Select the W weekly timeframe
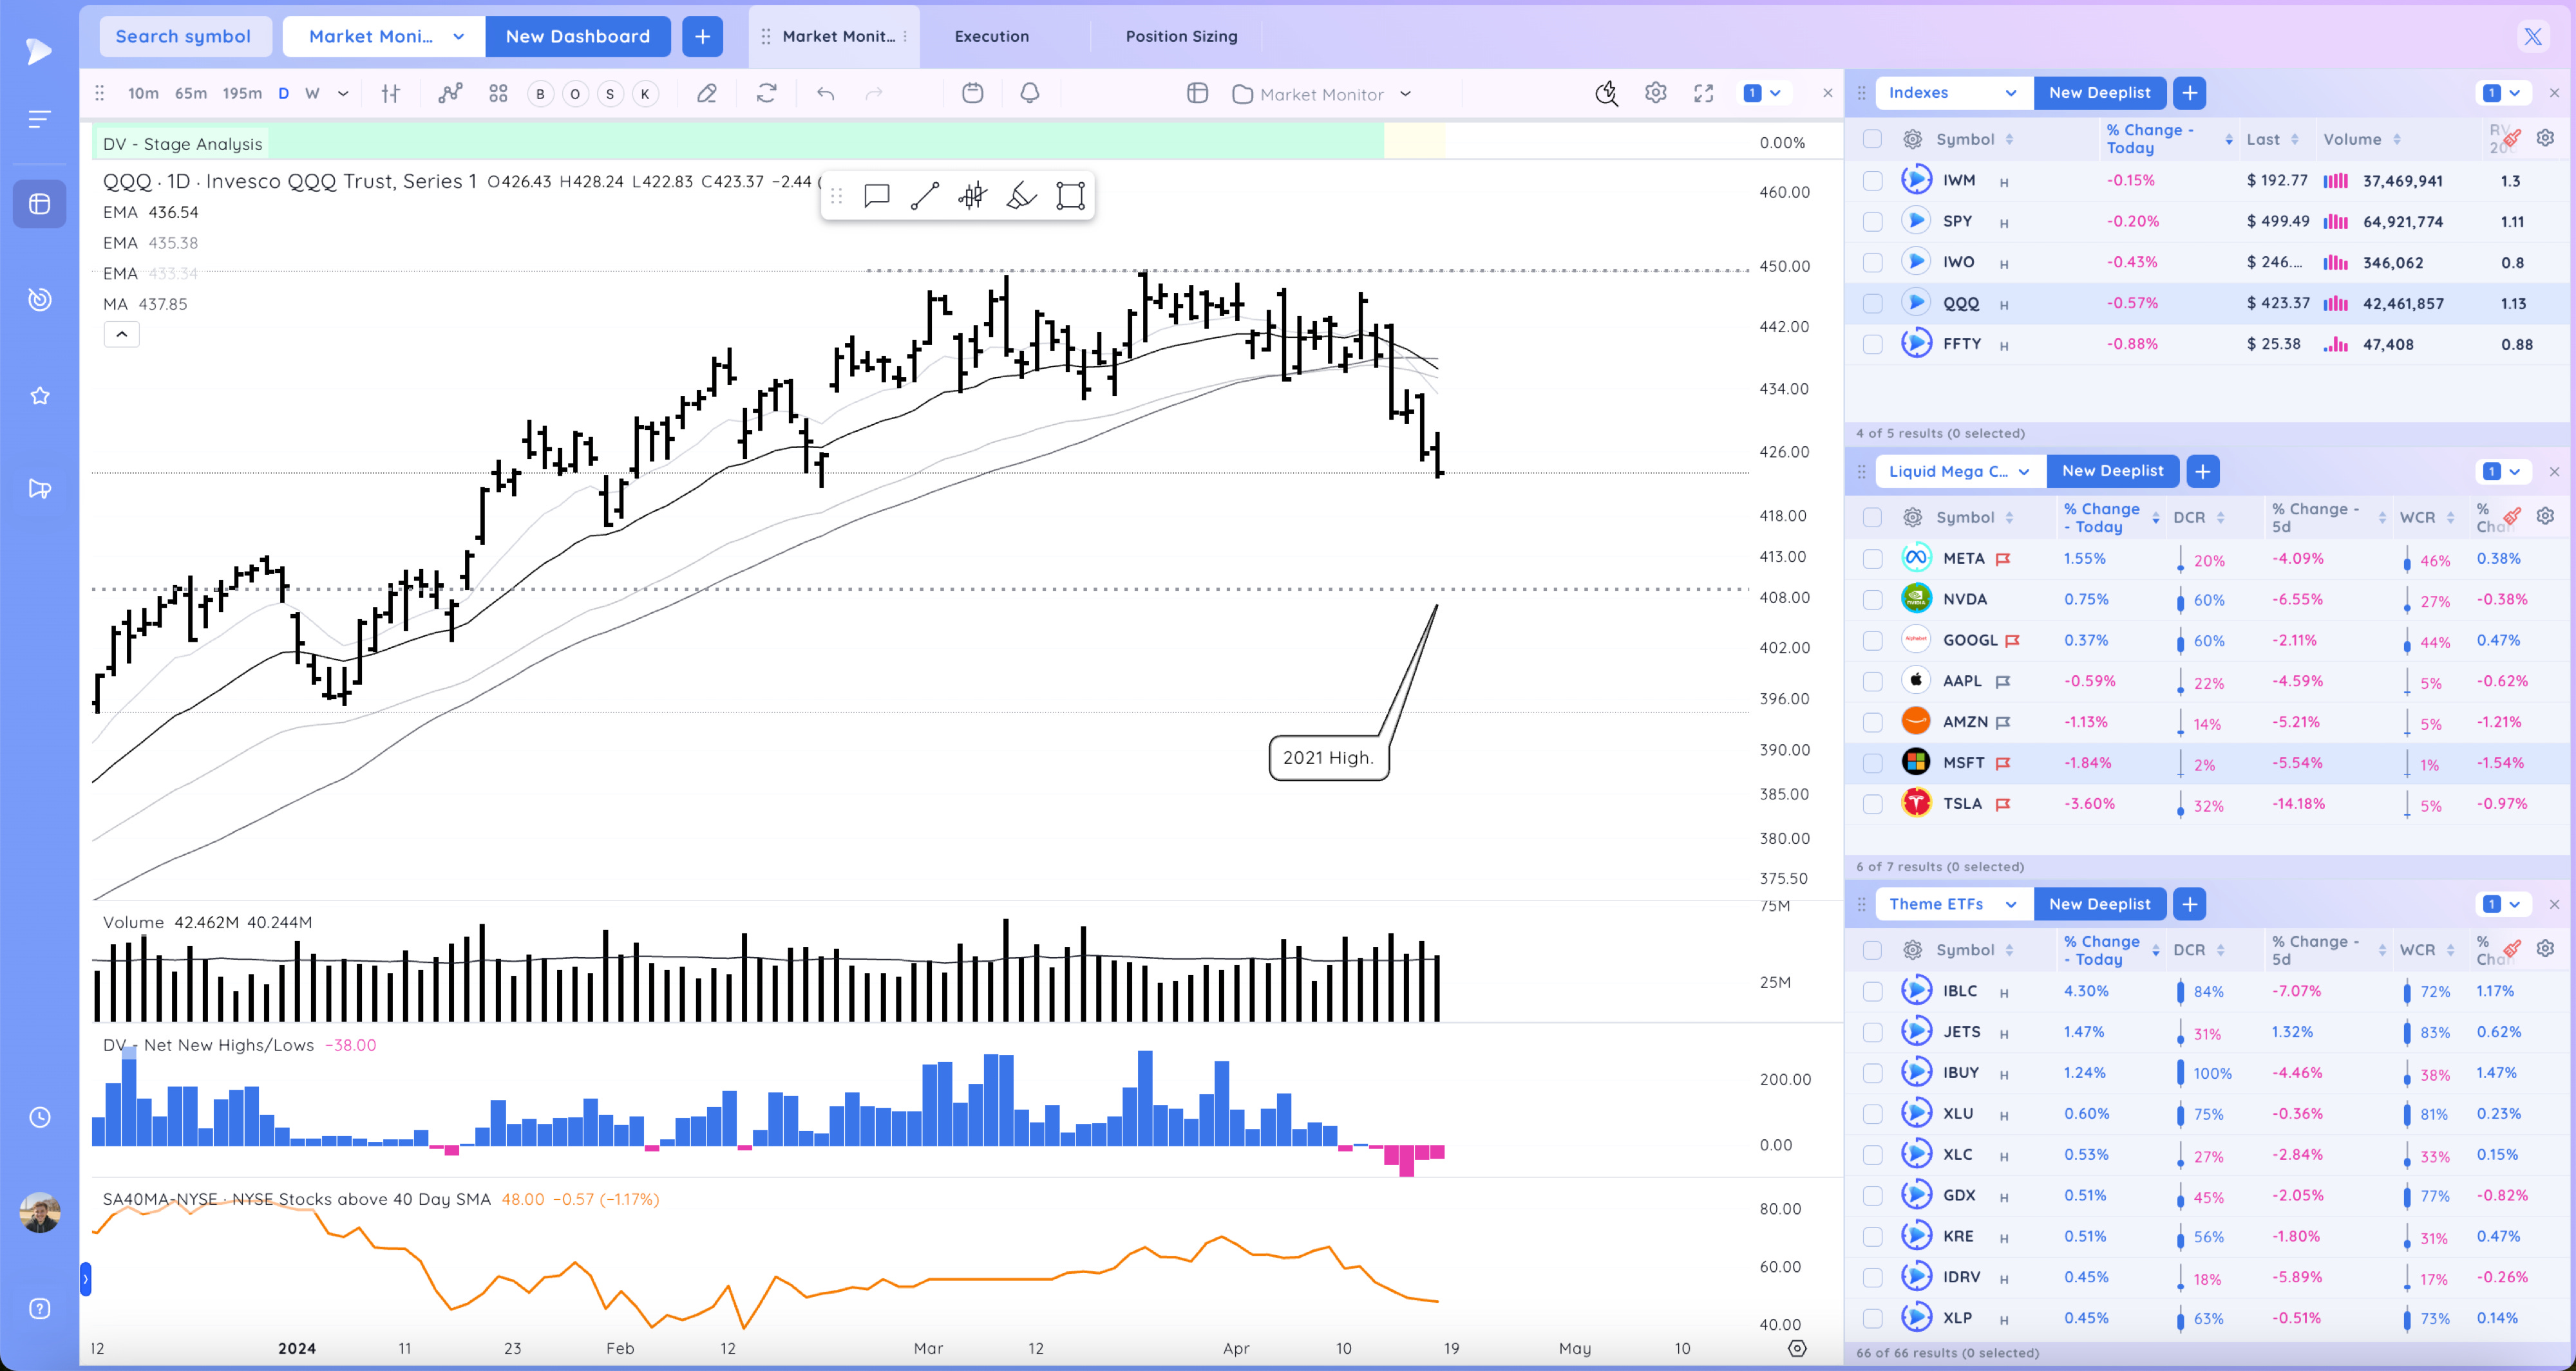The width and height of the screenshot is (2576, 1371). pyautogui.click(x=312, y=93)
